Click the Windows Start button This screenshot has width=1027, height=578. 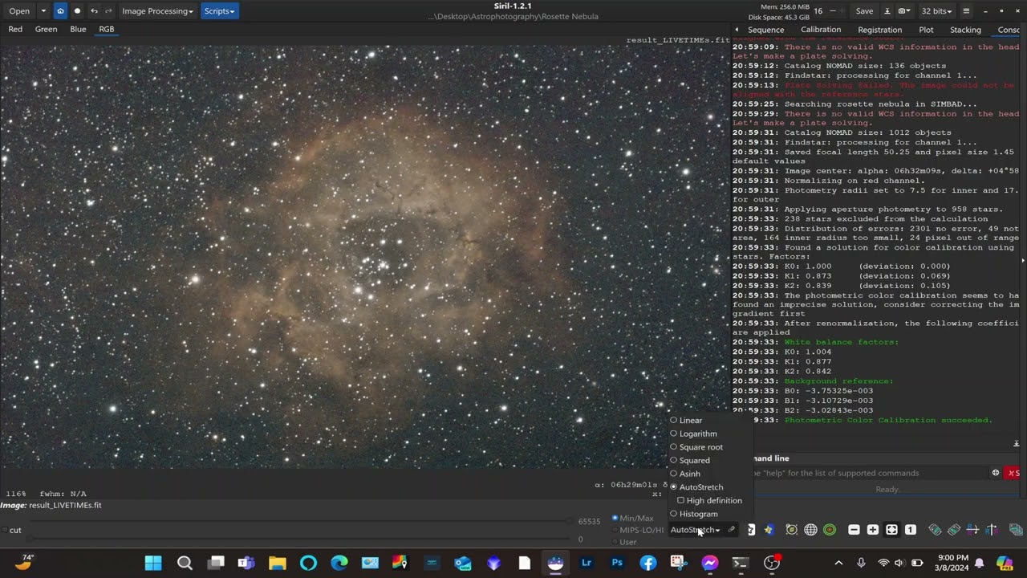coord(153,563)
